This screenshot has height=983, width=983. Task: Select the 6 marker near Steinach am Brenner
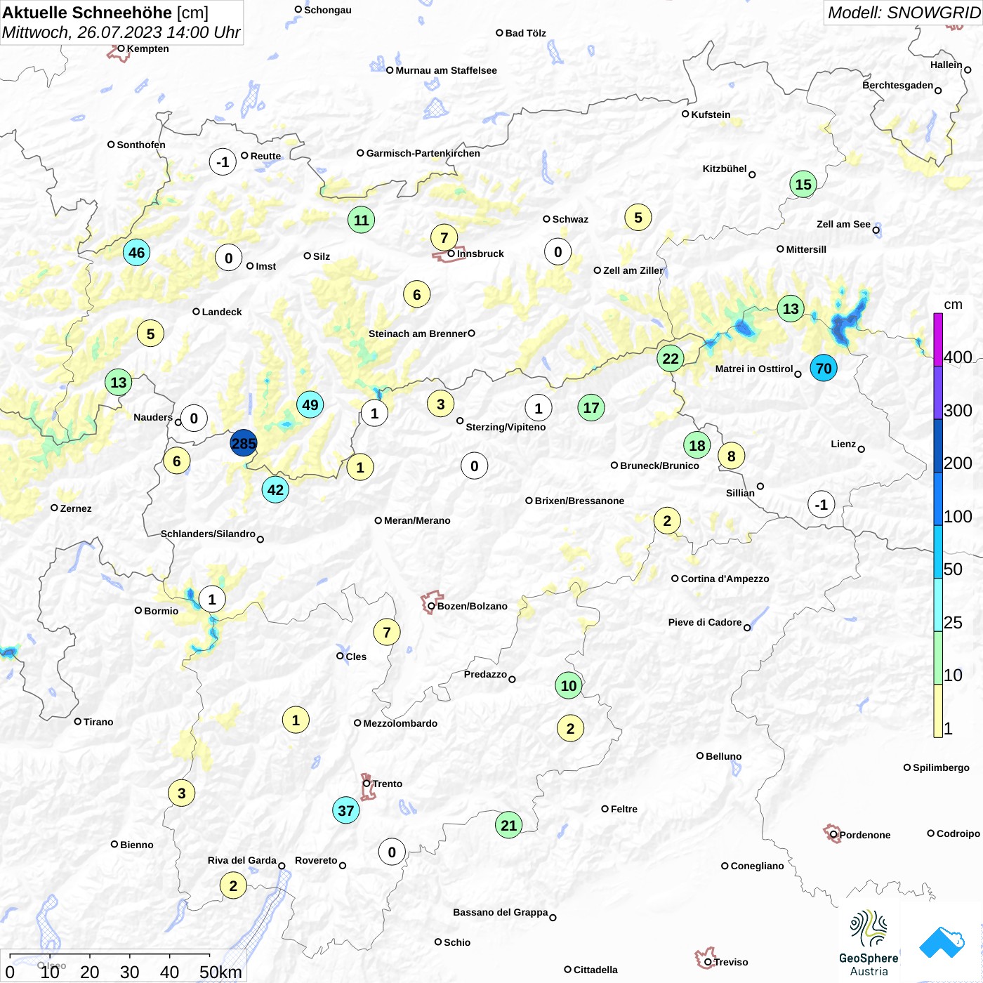pyautogui.click(x=417, y=294)
